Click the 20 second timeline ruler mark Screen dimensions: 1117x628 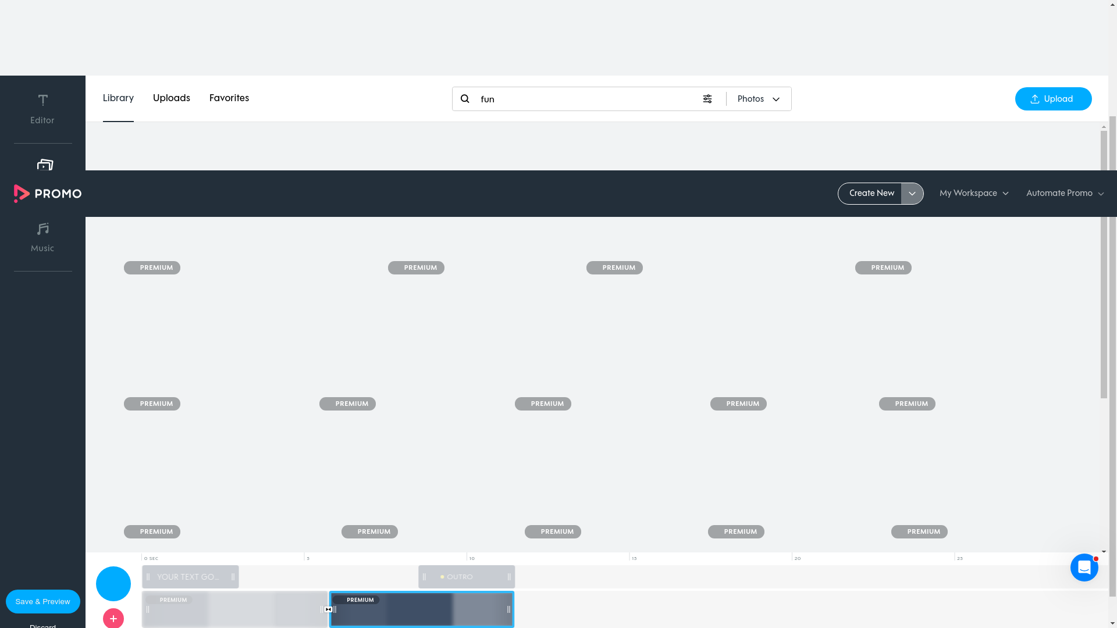pyautogui.click(x=798, y=558)
